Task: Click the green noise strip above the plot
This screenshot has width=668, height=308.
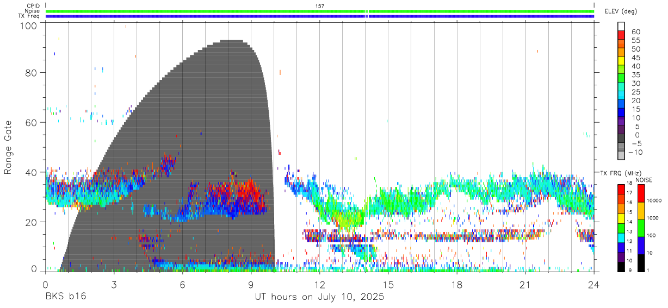Action: (x=320, y=11)
